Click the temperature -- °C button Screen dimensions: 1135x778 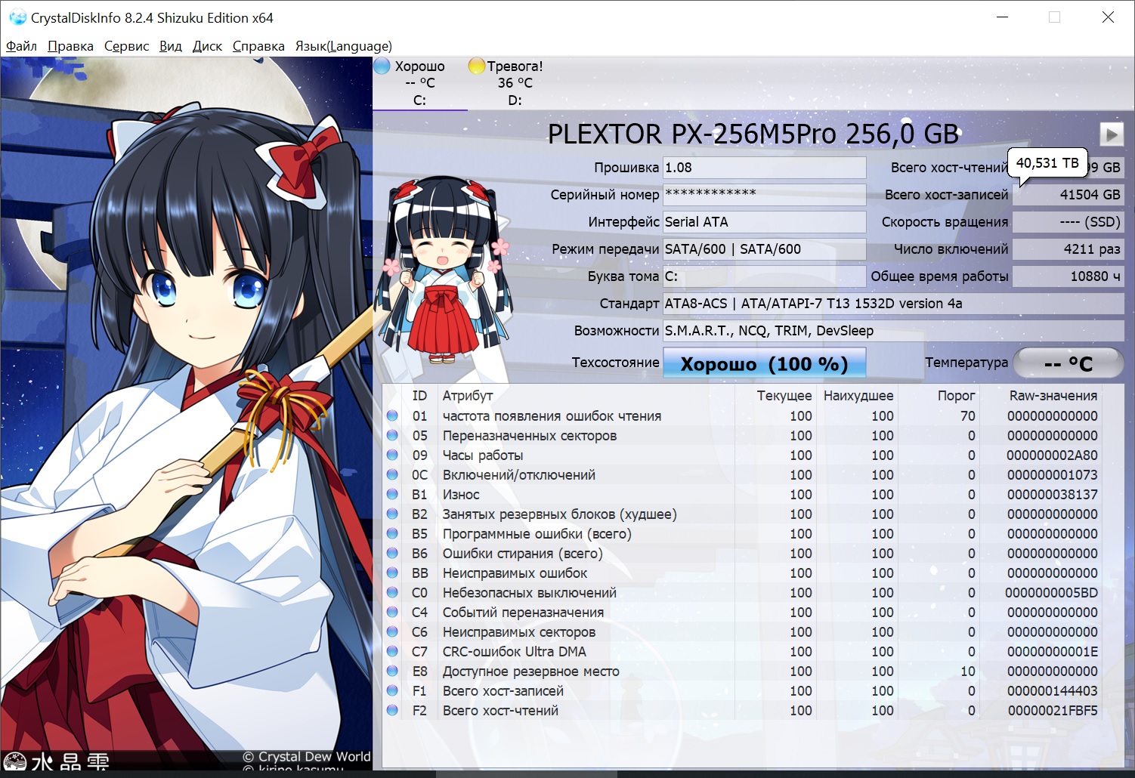point(1068,363)
